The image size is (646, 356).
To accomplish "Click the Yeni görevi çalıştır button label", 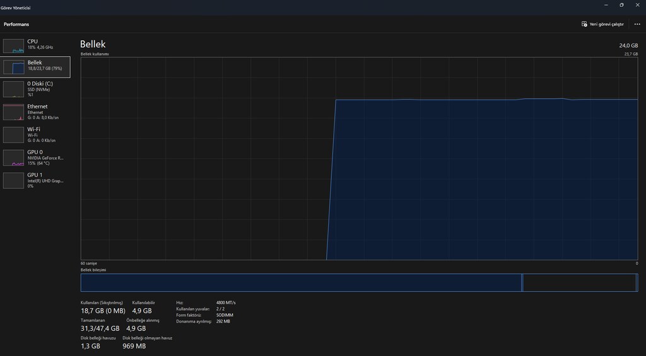I will (x=606, y=25).
